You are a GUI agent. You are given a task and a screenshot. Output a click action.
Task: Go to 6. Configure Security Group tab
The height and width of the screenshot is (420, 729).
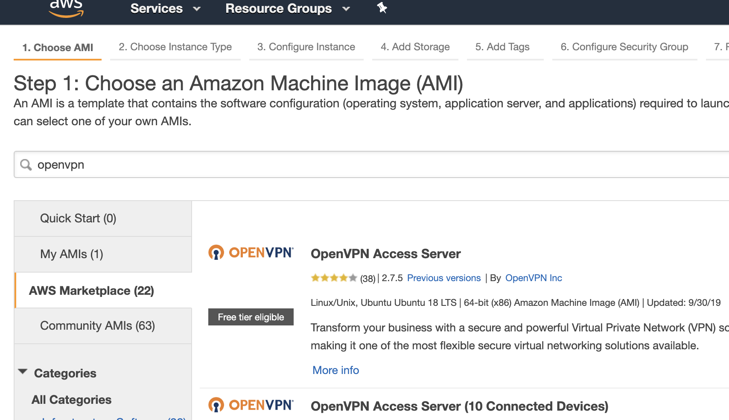click(x=624, y=47)
